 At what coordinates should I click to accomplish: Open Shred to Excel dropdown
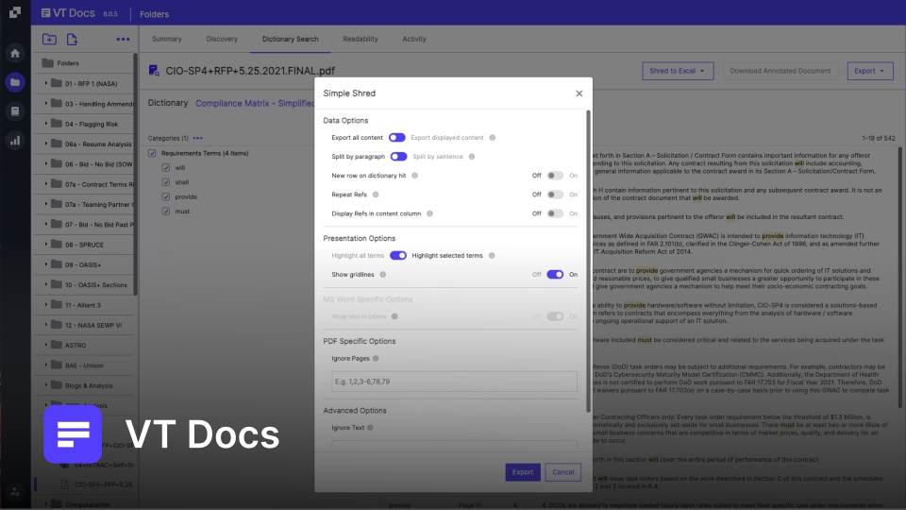point(678,71)
